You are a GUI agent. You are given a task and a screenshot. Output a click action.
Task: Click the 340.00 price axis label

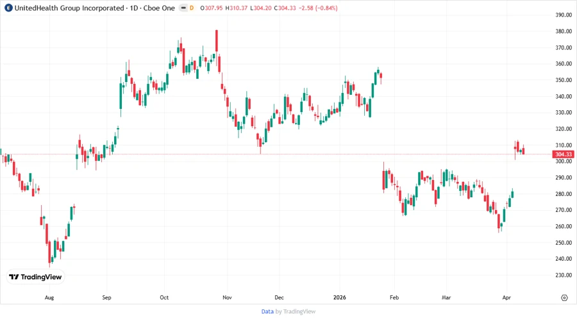pyautogui.click(x=564, y=96)
